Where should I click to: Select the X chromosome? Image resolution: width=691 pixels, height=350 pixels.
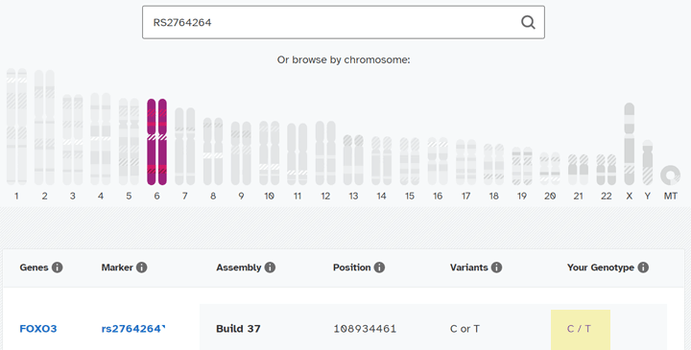630,144
